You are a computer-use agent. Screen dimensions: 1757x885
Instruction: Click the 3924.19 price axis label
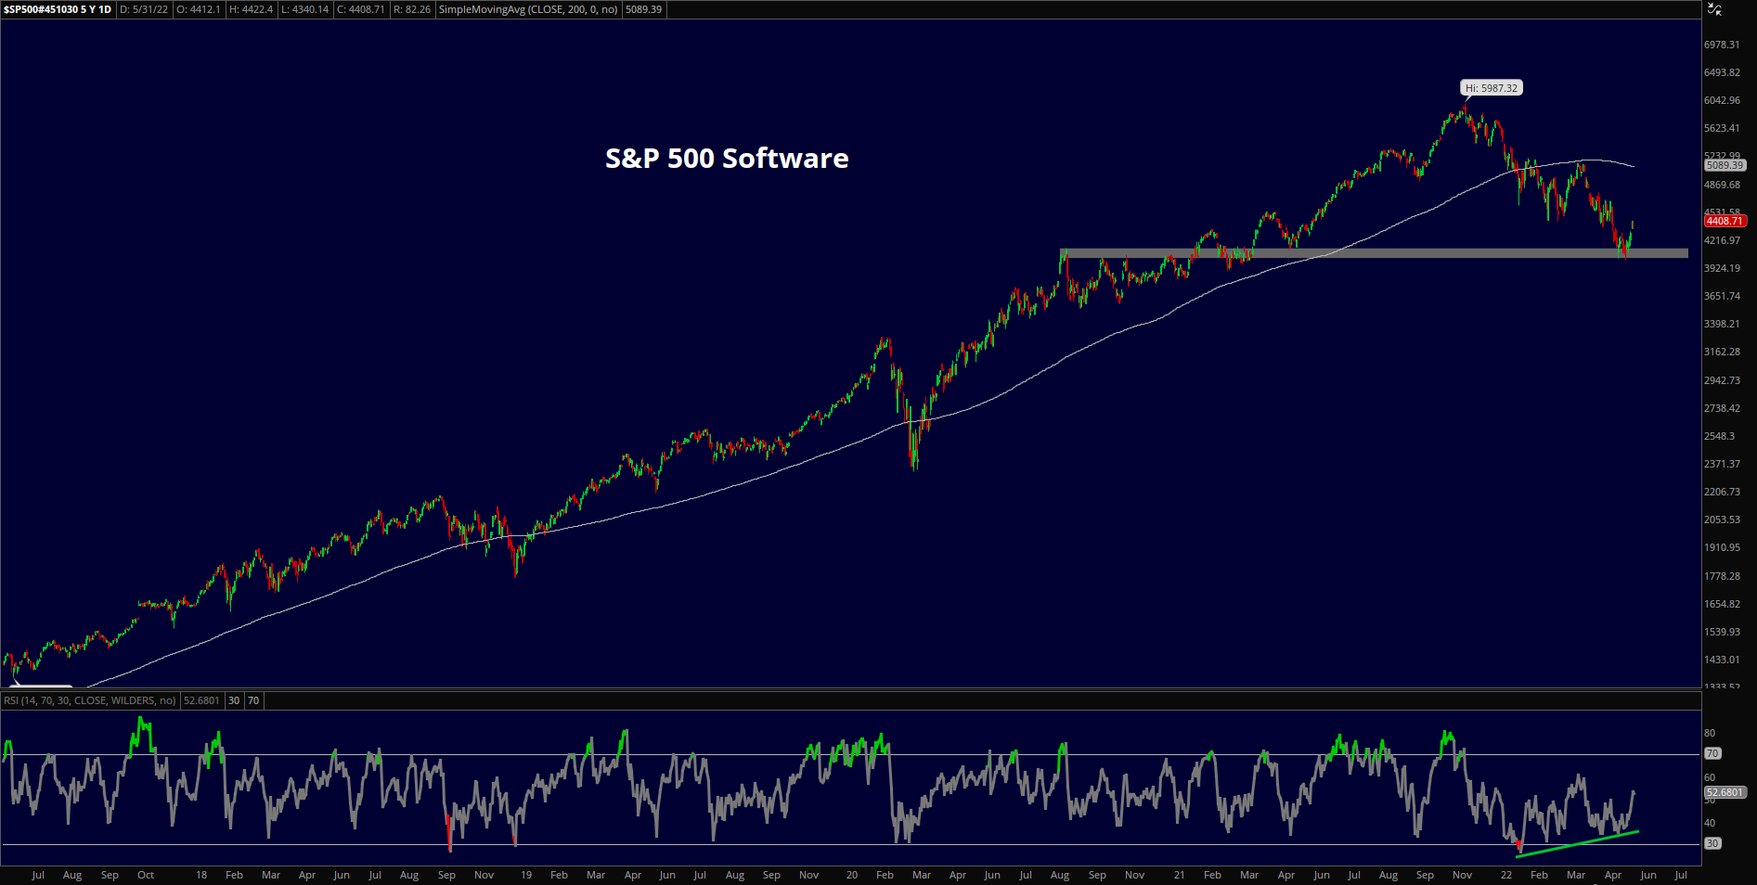click(x=1722, y=268)
